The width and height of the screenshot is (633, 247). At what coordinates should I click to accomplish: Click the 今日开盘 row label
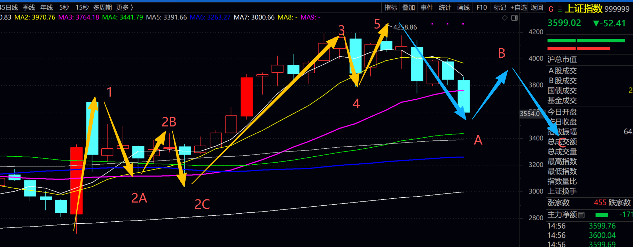point(562,112)
